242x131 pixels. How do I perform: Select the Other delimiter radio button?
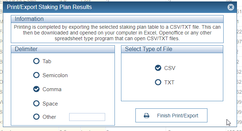click(36, 117)
